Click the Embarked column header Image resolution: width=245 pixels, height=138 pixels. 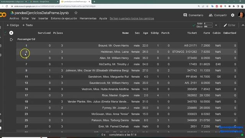point(230,33)
